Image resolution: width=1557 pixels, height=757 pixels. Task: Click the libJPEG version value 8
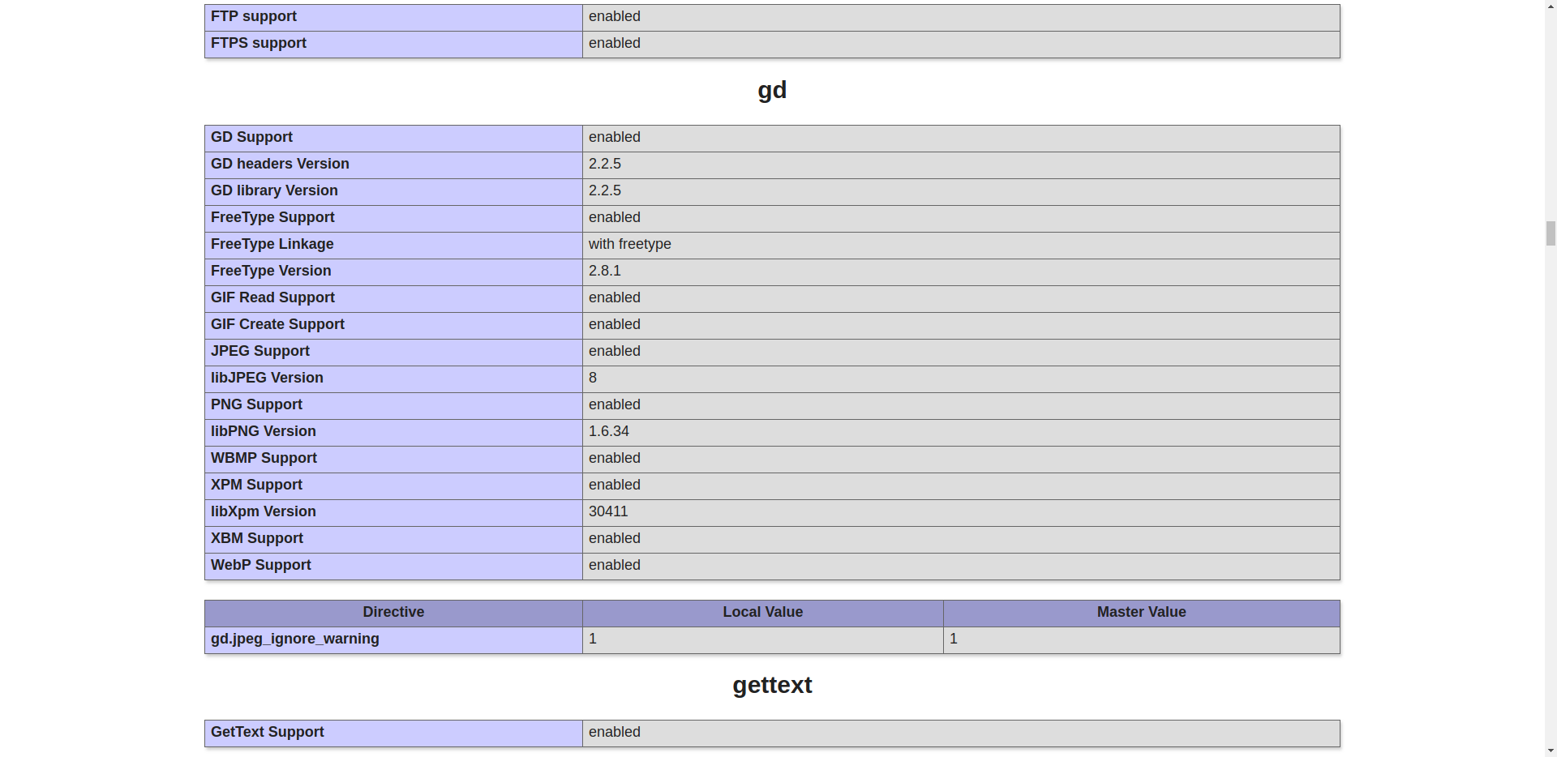pos(593,378)
